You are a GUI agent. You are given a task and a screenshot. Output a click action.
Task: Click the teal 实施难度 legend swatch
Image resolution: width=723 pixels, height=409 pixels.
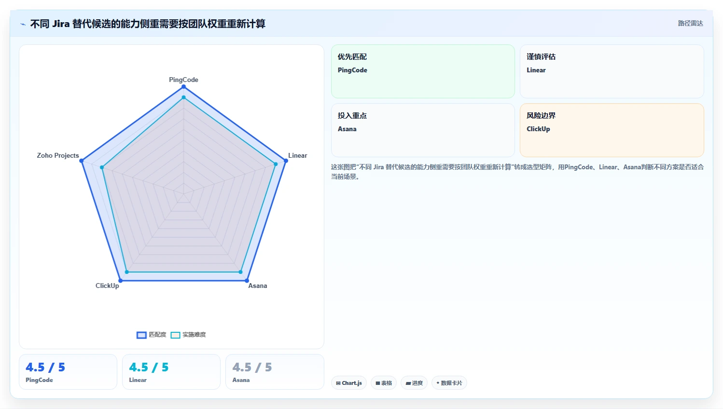(x=176, y=335)
